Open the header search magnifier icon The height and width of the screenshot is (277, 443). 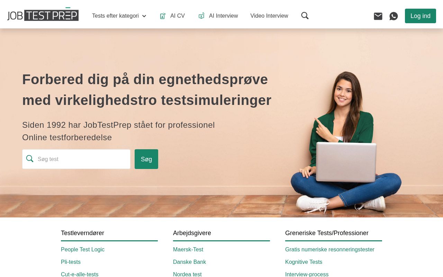(305, 16)
